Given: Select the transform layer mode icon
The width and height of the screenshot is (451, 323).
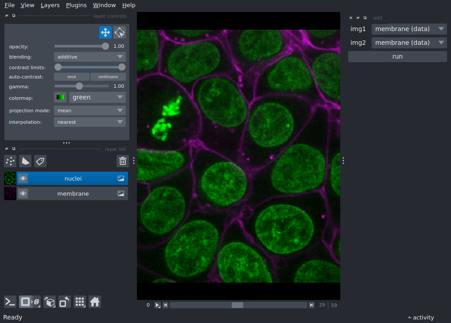Looking at the screenshot, I should 120,32.
